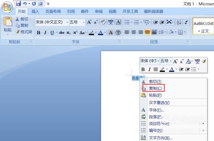
Task: Switch to 页面布局 ribbon tab
Action: point(53,11)
